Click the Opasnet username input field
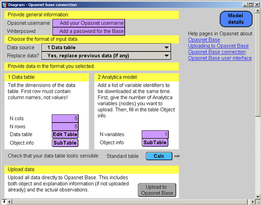Screen dimensions: 261x205 click(x=89, y=23)
